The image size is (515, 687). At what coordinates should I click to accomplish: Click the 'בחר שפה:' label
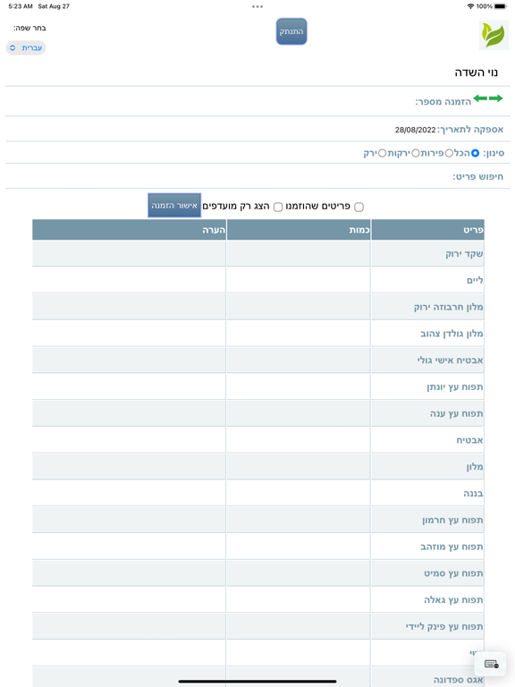(30, 28)
